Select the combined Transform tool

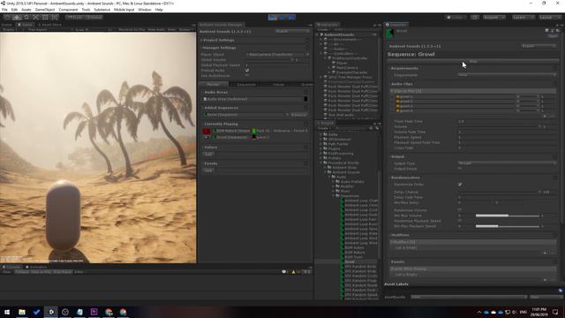click(55, 18)
